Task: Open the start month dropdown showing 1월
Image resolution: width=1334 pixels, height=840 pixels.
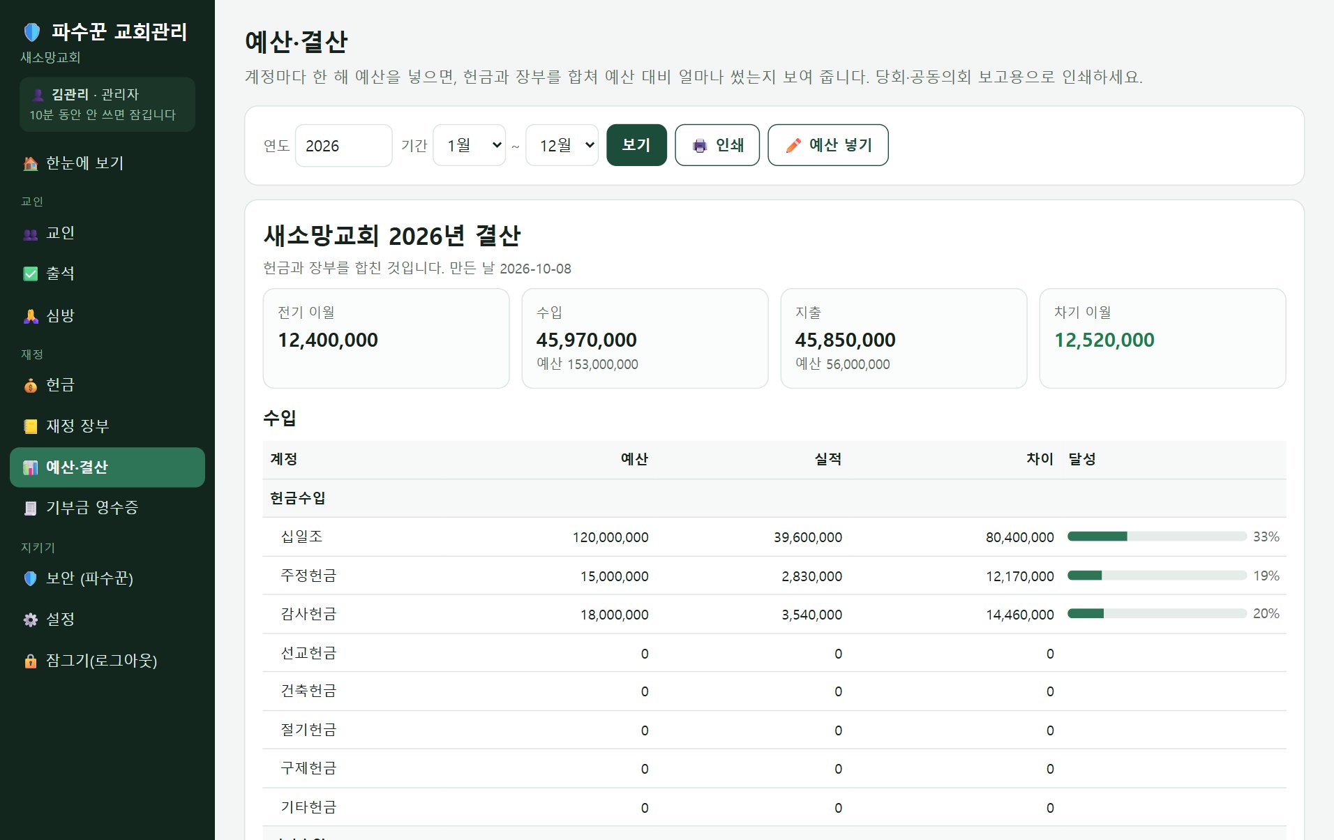Action: [x=470, y=145]
